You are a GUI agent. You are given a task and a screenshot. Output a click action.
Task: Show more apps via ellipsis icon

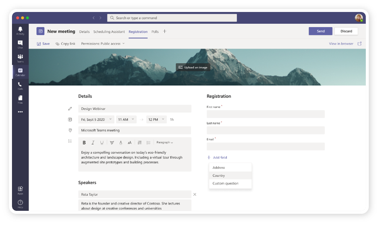point(20,112)
